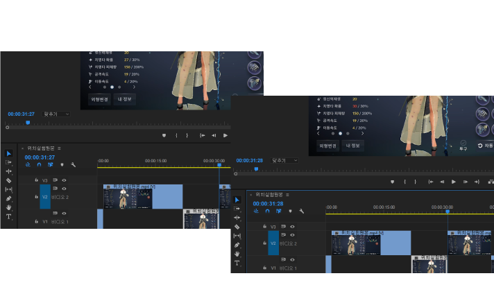Hide track V2 eye in right timeline
The height and width of the screenshot is (303, 494).
(x=292, y=234)
